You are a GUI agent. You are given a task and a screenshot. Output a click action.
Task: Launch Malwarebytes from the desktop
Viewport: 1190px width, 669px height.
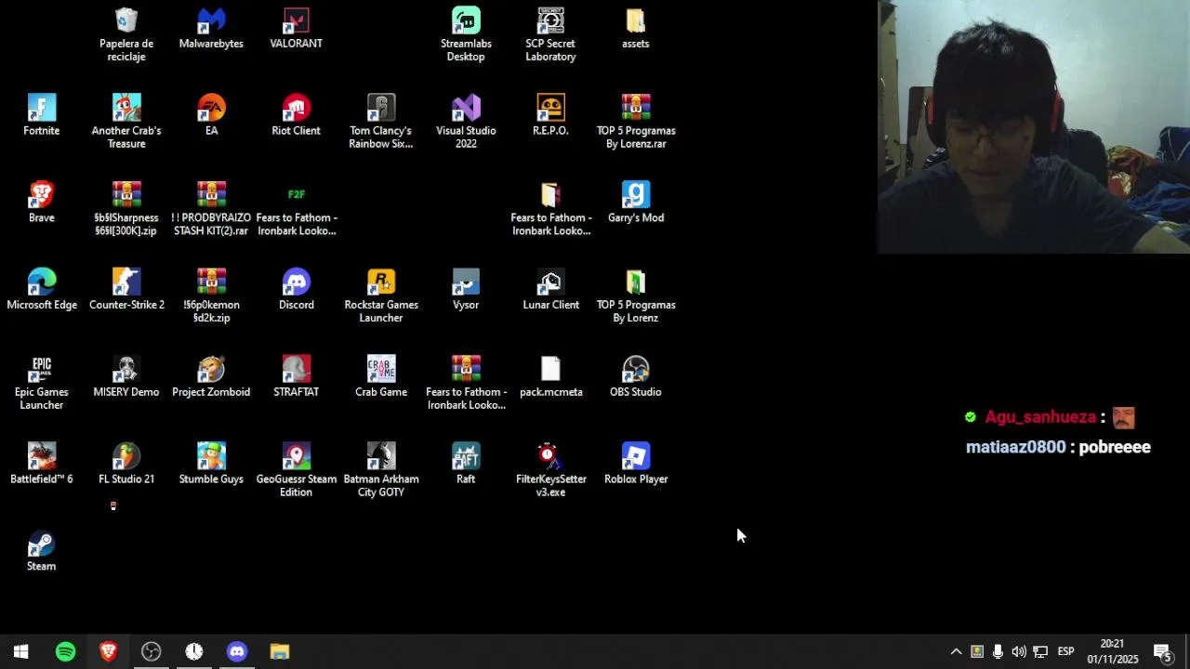211,28
